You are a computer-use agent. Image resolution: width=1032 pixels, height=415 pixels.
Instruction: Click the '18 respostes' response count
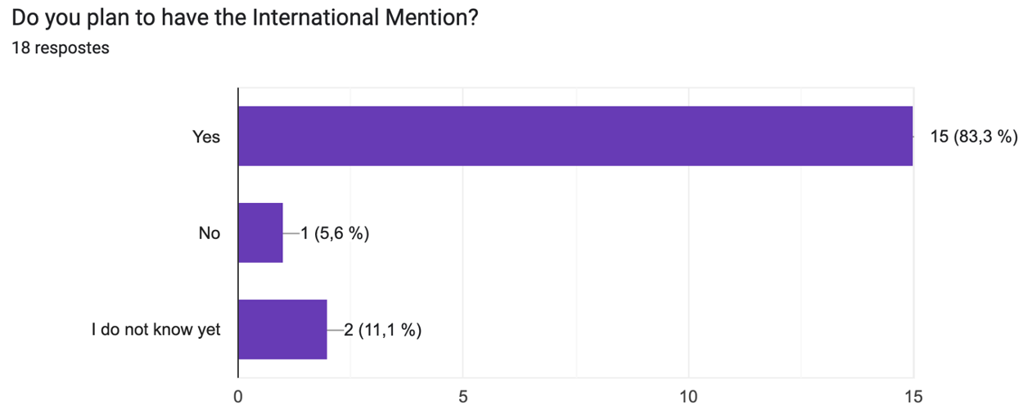[x=61, y=47]
